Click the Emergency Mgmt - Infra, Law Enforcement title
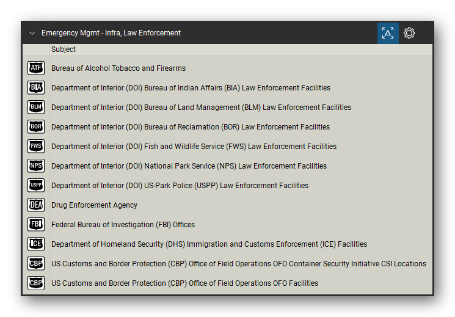This screenshot has height=317, width=455. point(111,33)
